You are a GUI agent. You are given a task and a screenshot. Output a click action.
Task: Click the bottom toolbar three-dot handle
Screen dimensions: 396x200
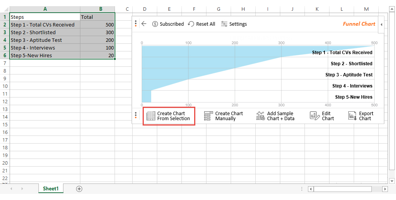pos(136,115)
